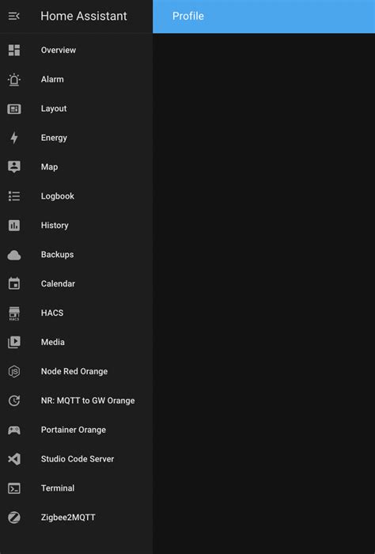
Task: Show the Energy dashboard
Action: point(76,138)
